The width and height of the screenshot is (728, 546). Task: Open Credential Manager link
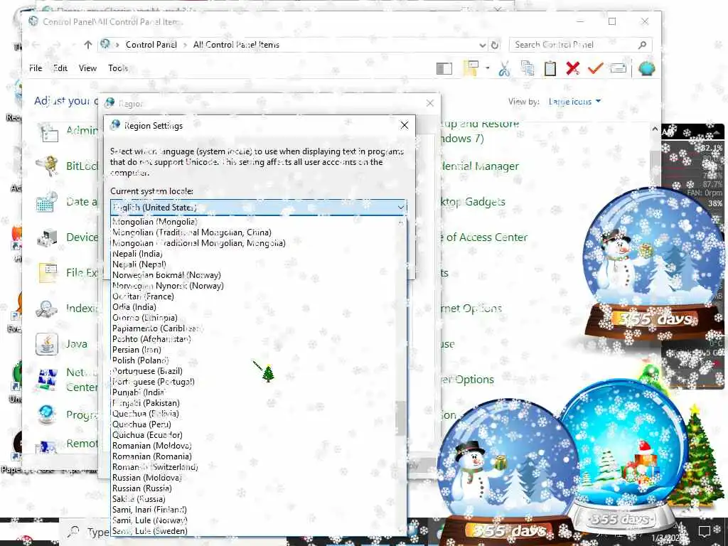479,166
